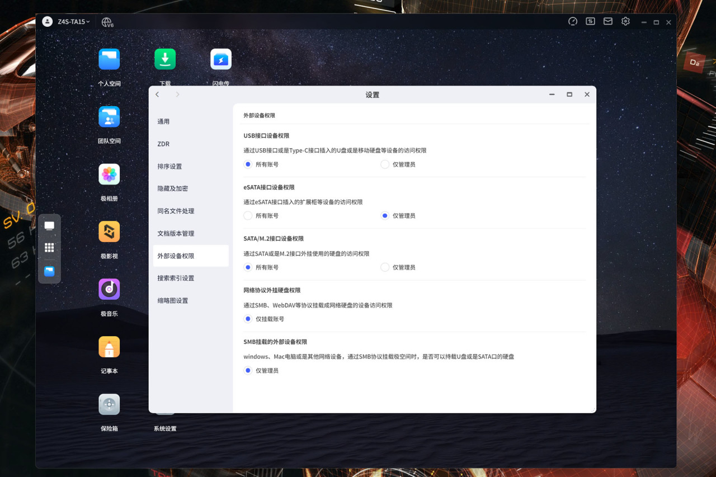Click the user avatar icon
This screenshot has width=716, height=477.
[48, 22]
